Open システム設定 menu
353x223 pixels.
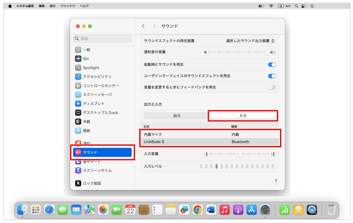coord(25,6)
